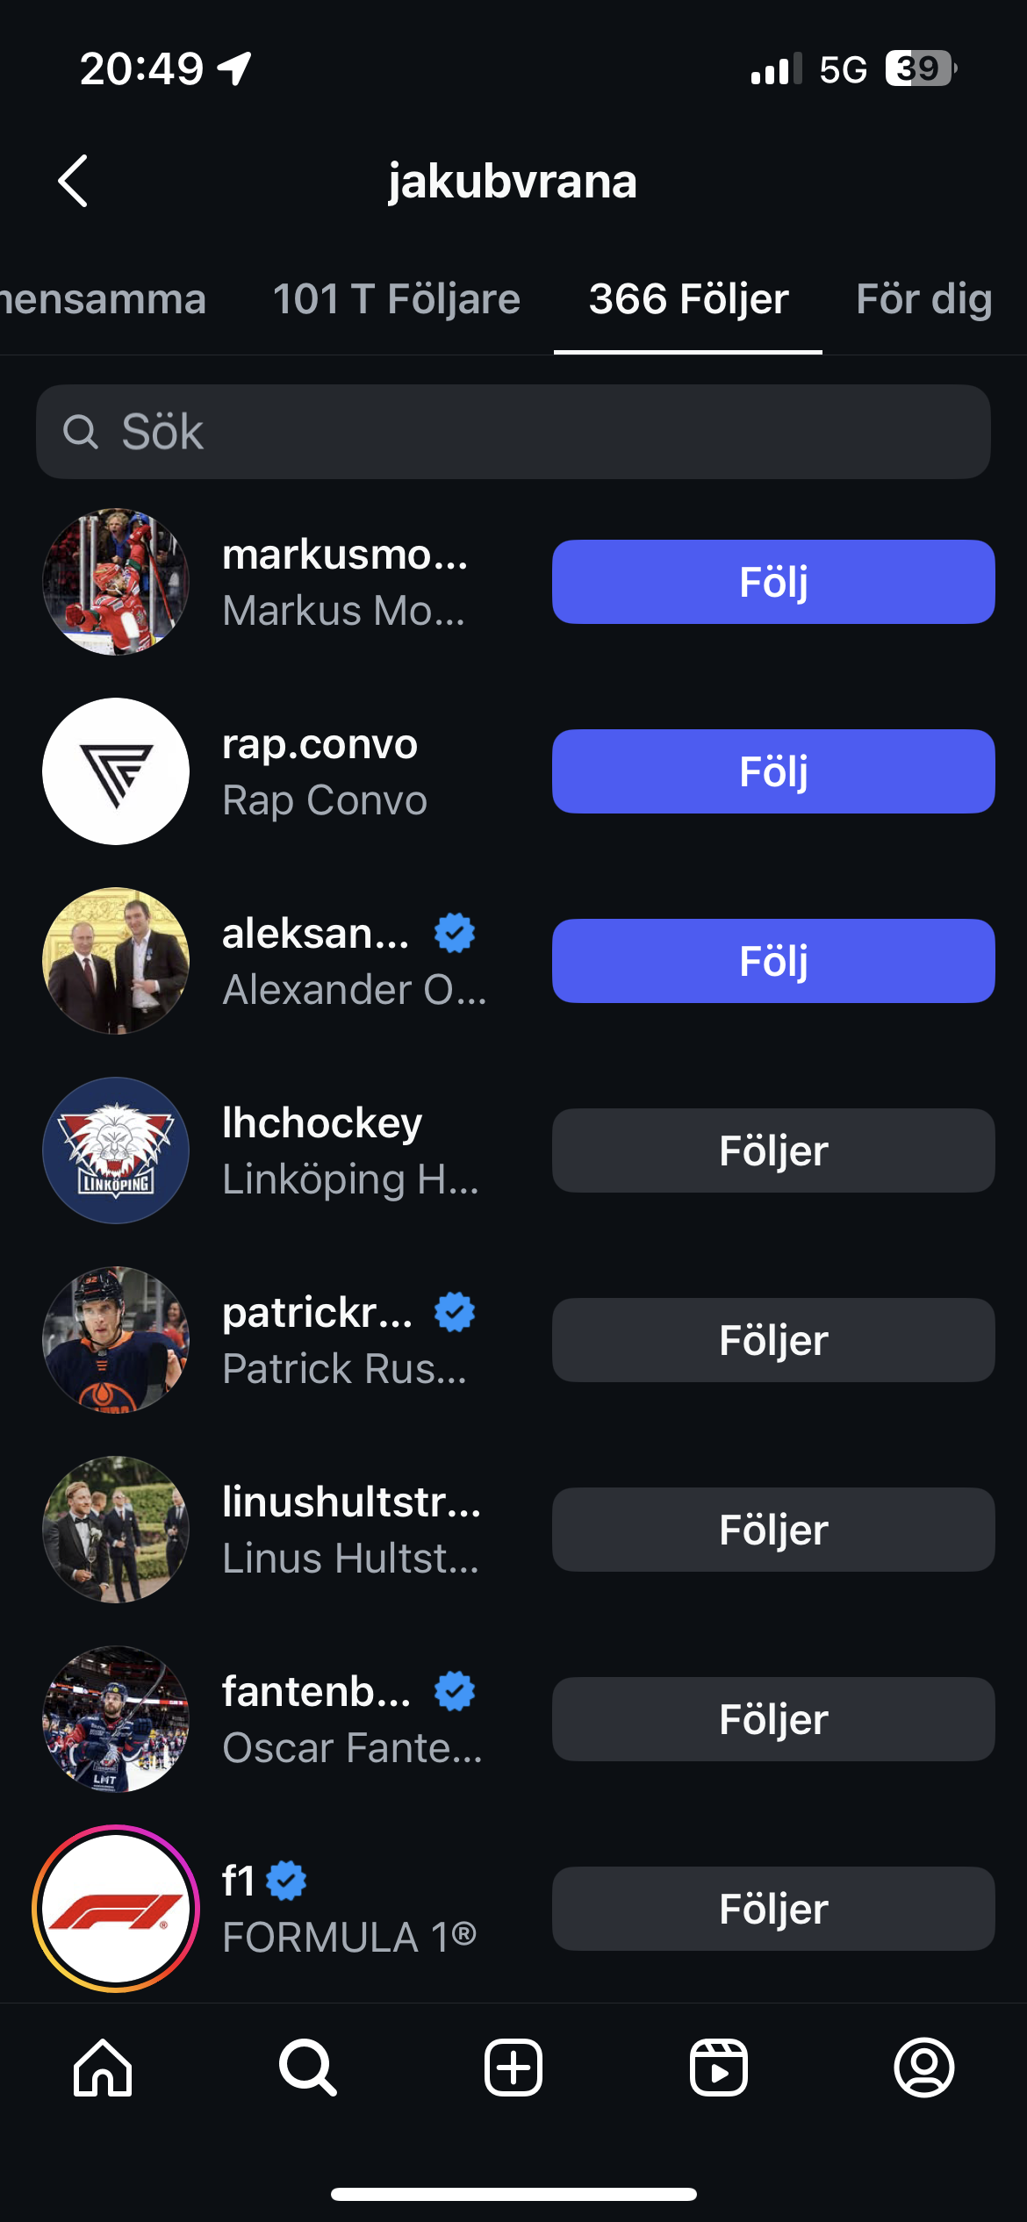1027x2222 pixels.
Task: Switch to the För dig tab
Action: [923, 299]
